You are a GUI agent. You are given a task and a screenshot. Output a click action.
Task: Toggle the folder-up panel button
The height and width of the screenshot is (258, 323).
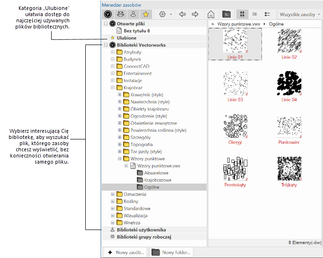227,14
